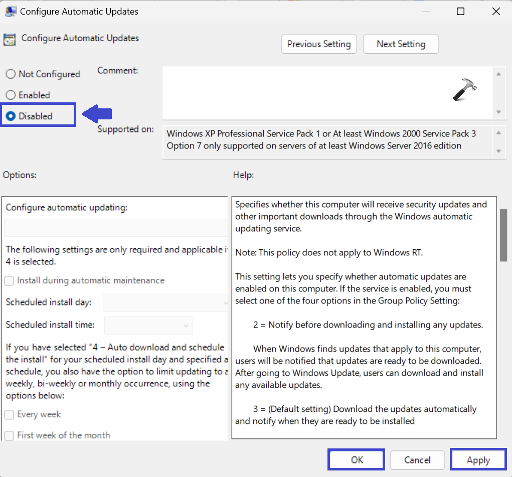The width and height of the screenshot is (512, 477).
Task: Click the Comment box scroll up arrow
Action: [498, 74]
